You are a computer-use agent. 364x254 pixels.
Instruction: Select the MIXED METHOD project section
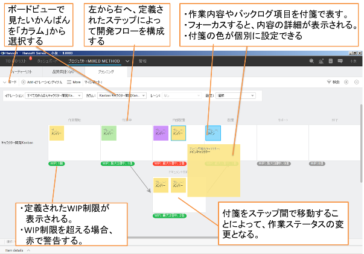click(x=94, y=61)
